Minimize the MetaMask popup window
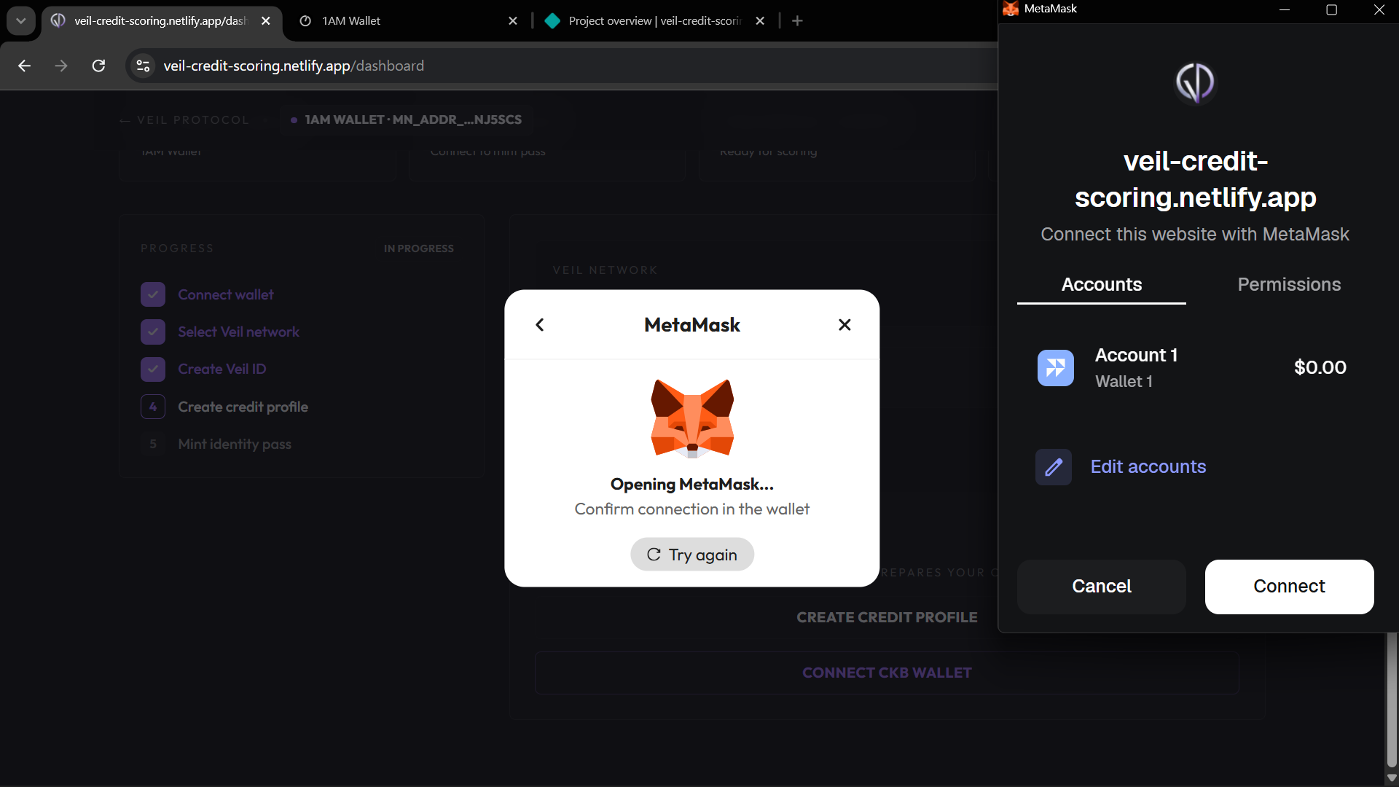 [1285, 9]
